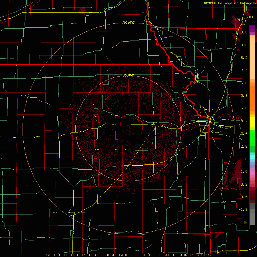Click the 7.4 value on color scale
This screenshot has width=257, height=257.
pos(244,70)
